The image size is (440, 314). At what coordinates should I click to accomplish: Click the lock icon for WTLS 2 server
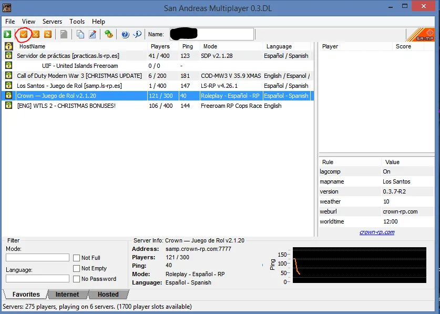click(9, 106)
